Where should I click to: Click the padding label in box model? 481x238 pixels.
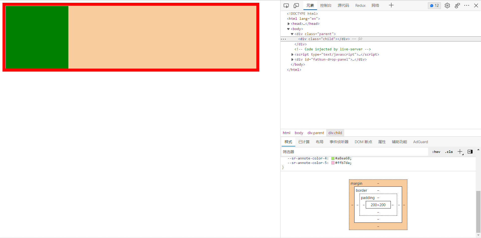tap(368, 198)
